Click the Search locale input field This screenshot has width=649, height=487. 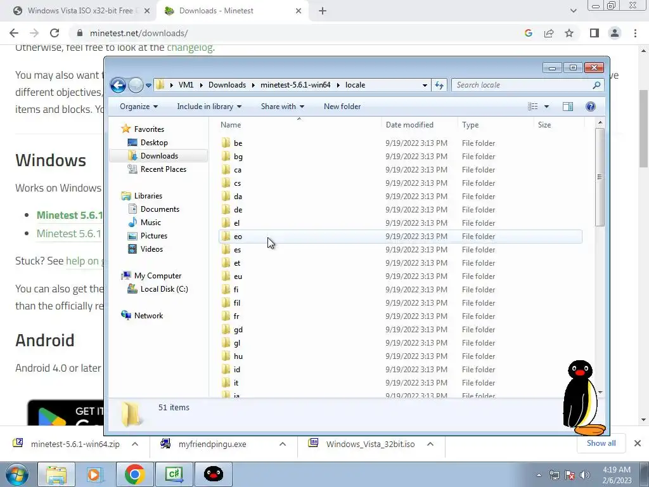tap(522, 85)
